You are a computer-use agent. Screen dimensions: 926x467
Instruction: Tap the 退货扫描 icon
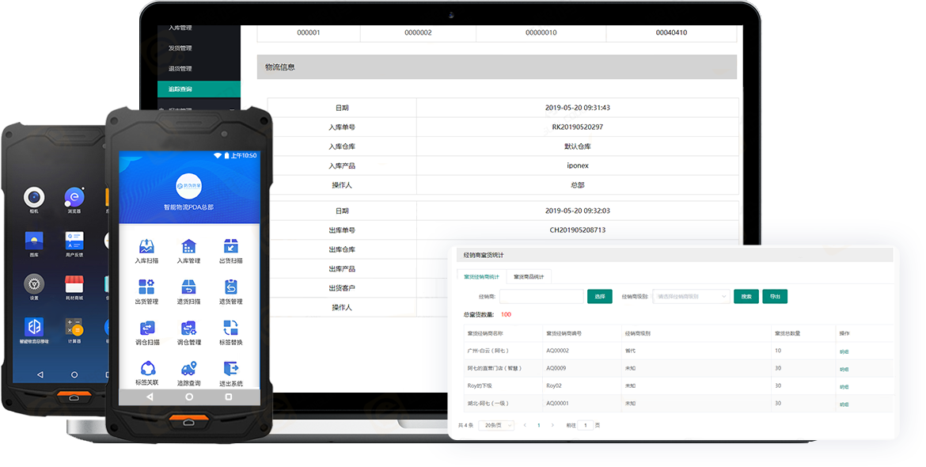click(188, 287)
